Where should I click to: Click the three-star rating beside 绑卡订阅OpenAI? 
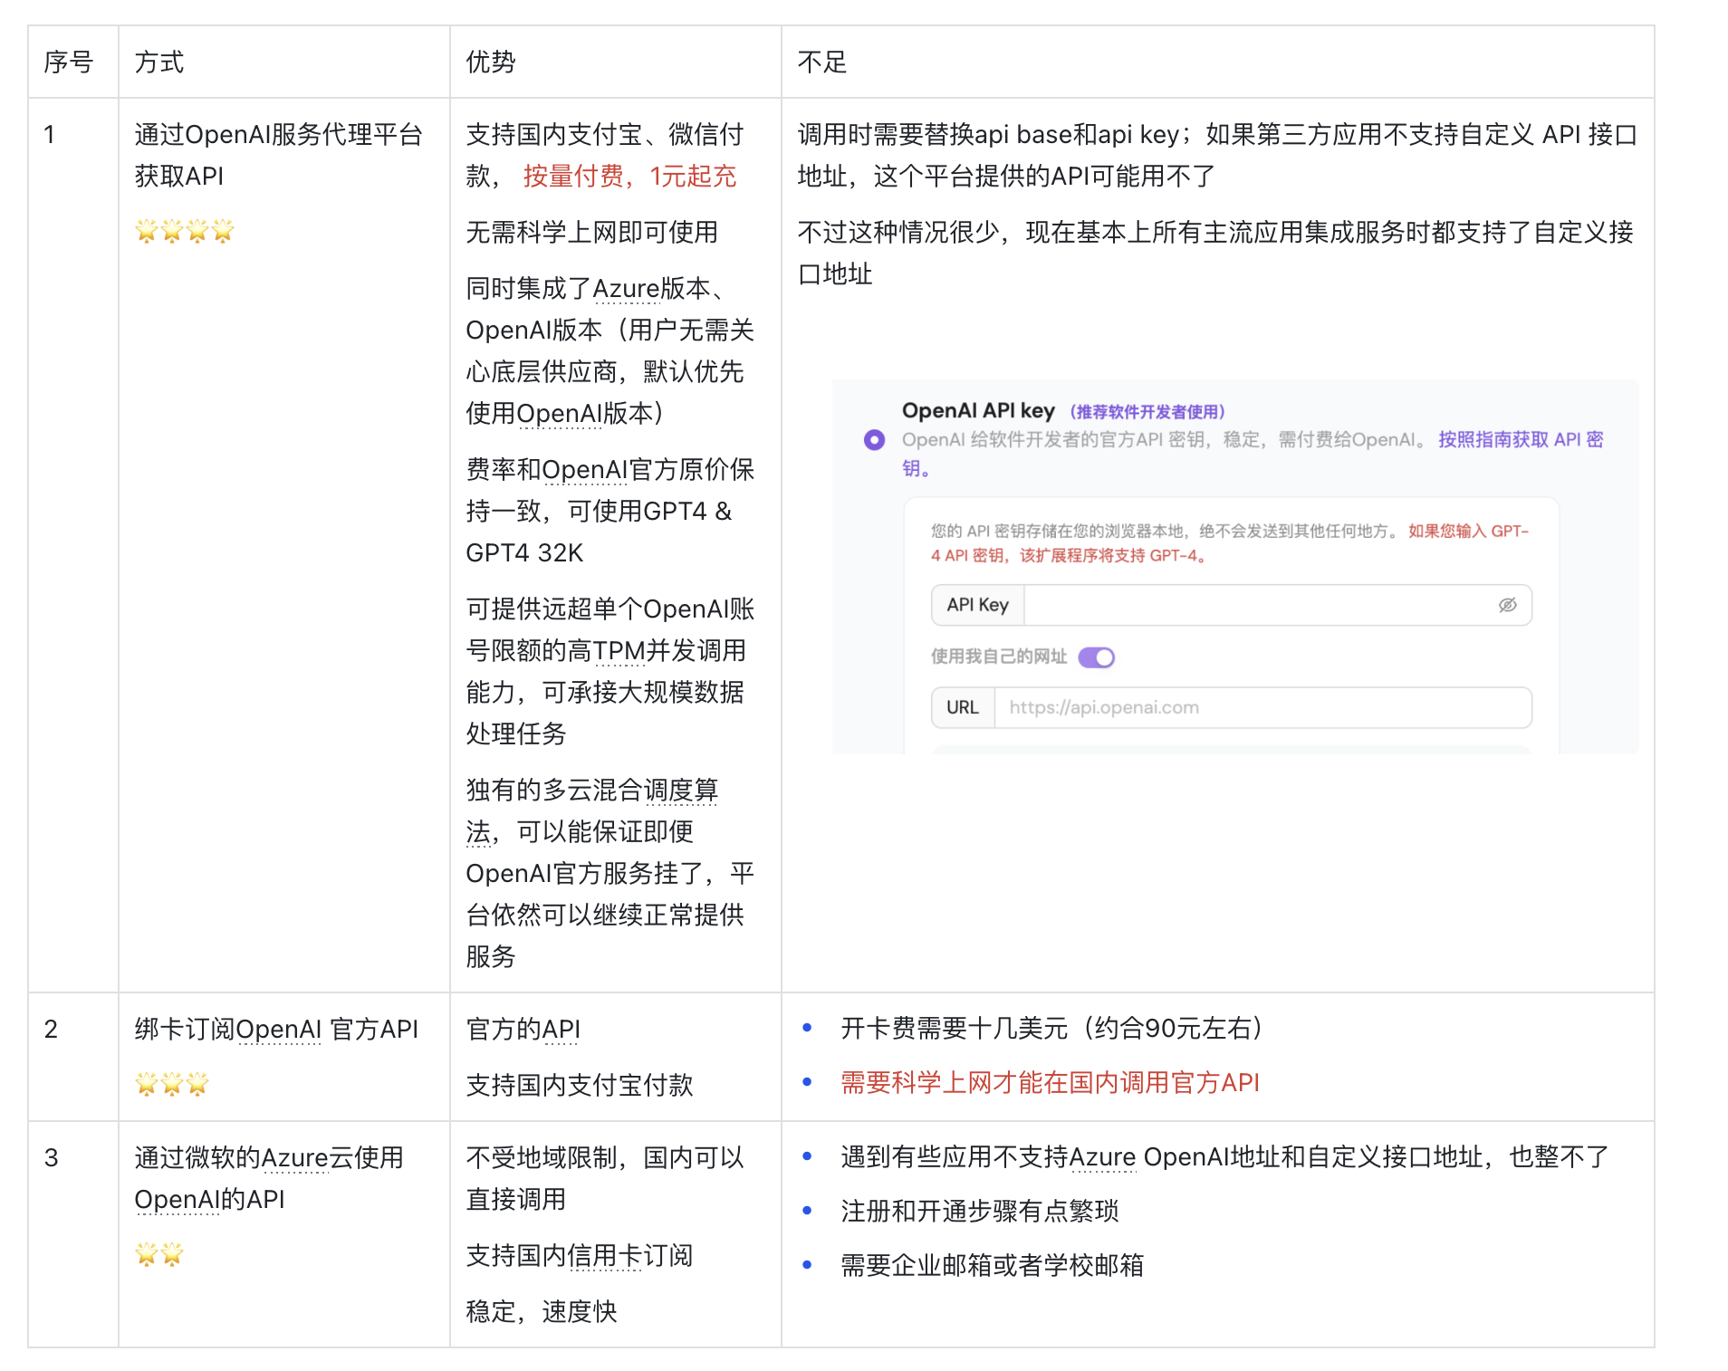(x=172, y=1084)
